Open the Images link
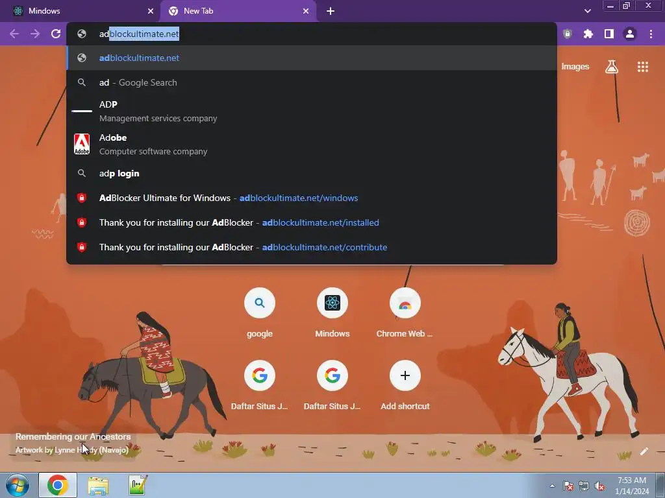 click(x=575, y=67)
